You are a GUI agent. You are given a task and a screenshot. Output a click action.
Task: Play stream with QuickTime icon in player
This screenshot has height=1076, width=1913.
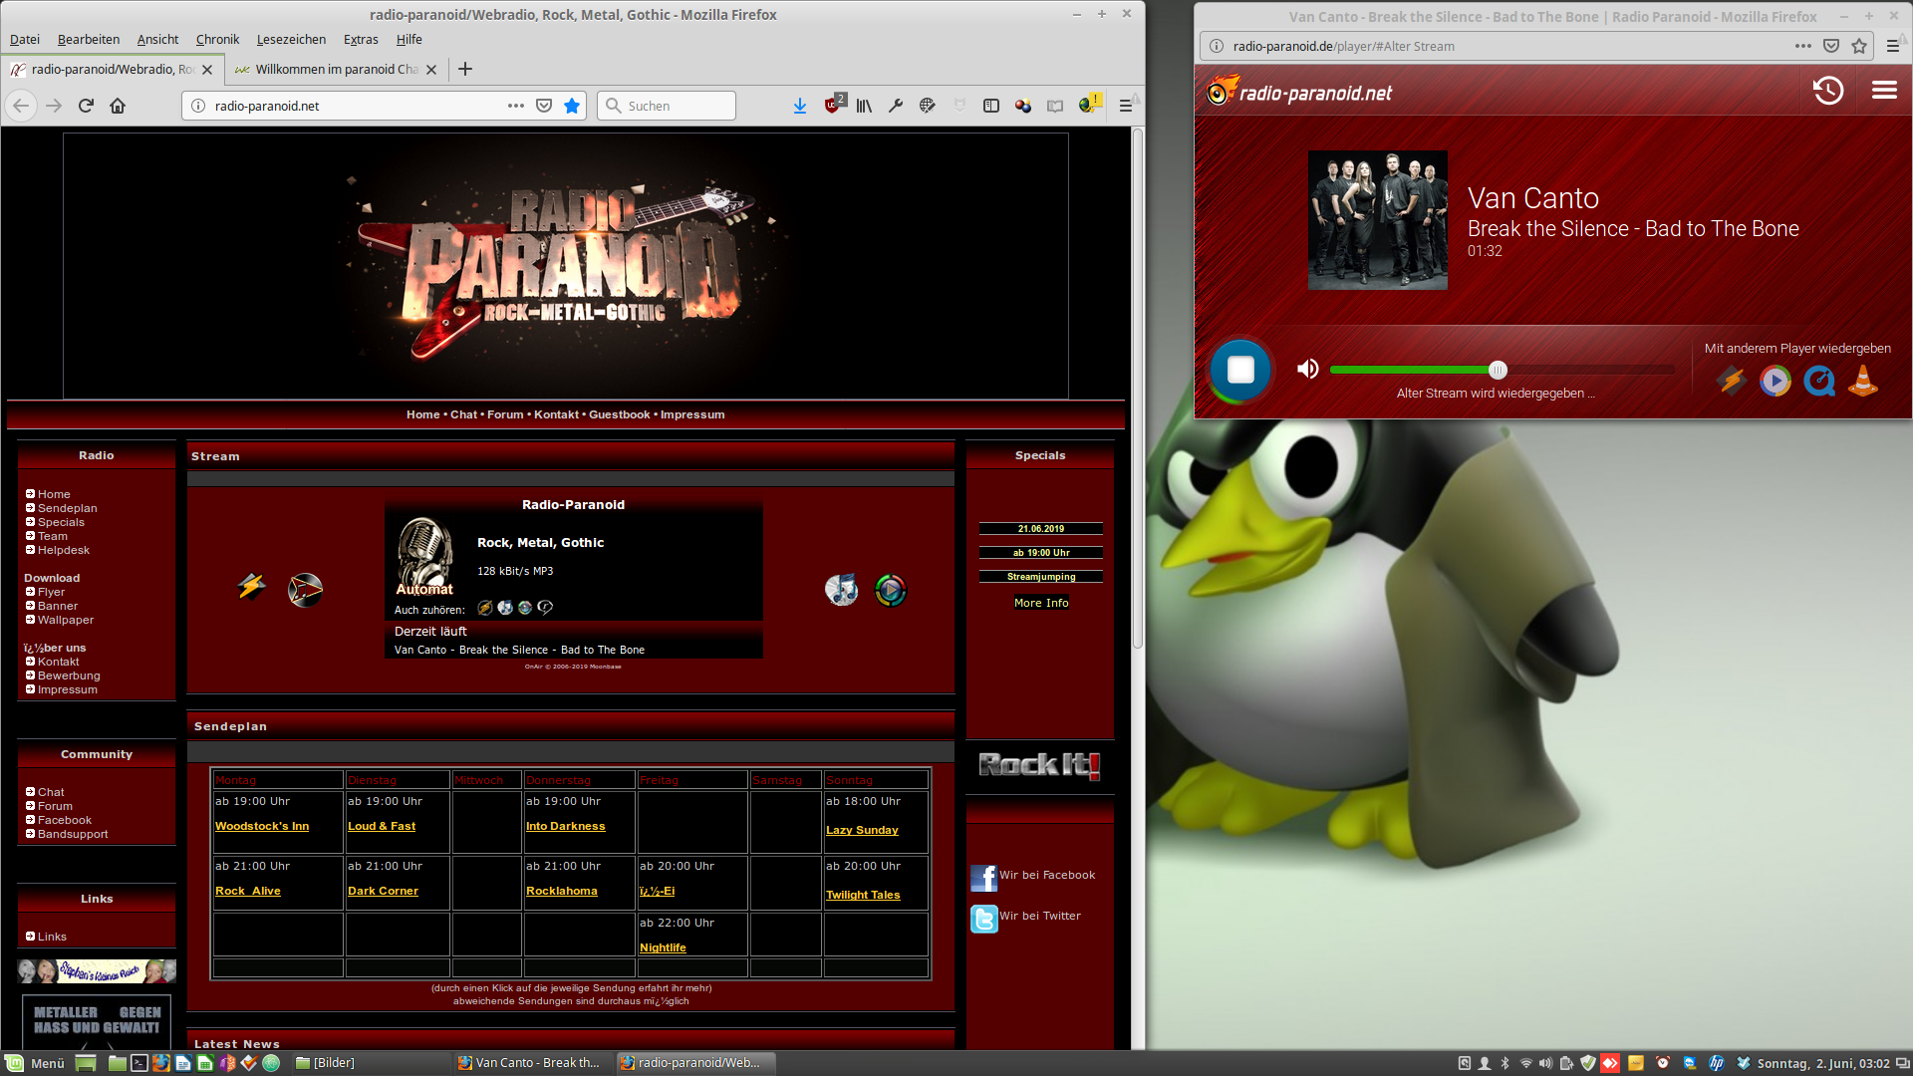[x=1819, y=381]
